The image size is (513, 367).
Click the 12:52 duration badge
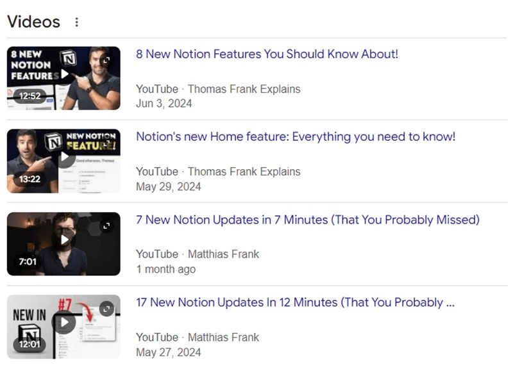(x=29, y=96)
